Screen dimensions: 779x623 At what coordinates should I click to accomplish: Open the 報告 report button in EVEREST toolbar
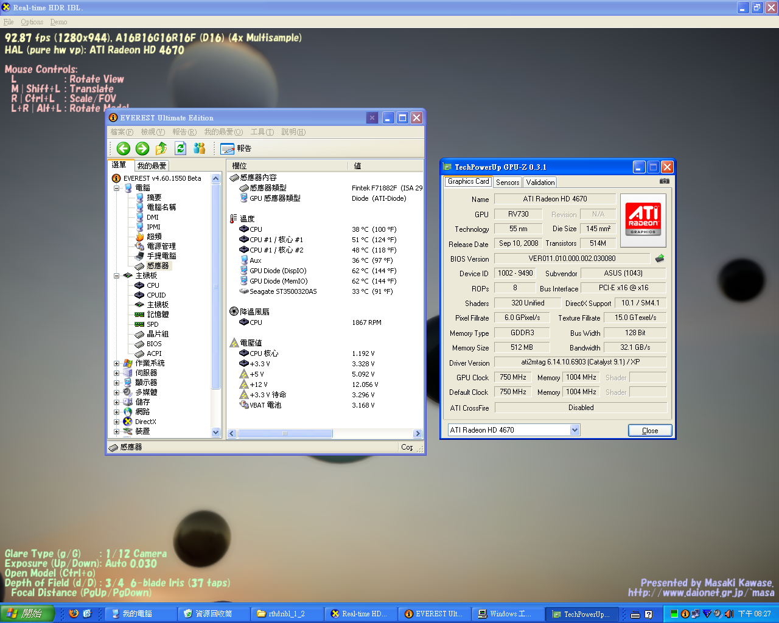pyautogui.click(x=236, y=148)
